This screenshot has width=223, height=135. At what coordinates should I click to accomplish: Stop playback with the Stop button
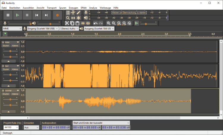[x=27, y=15]
